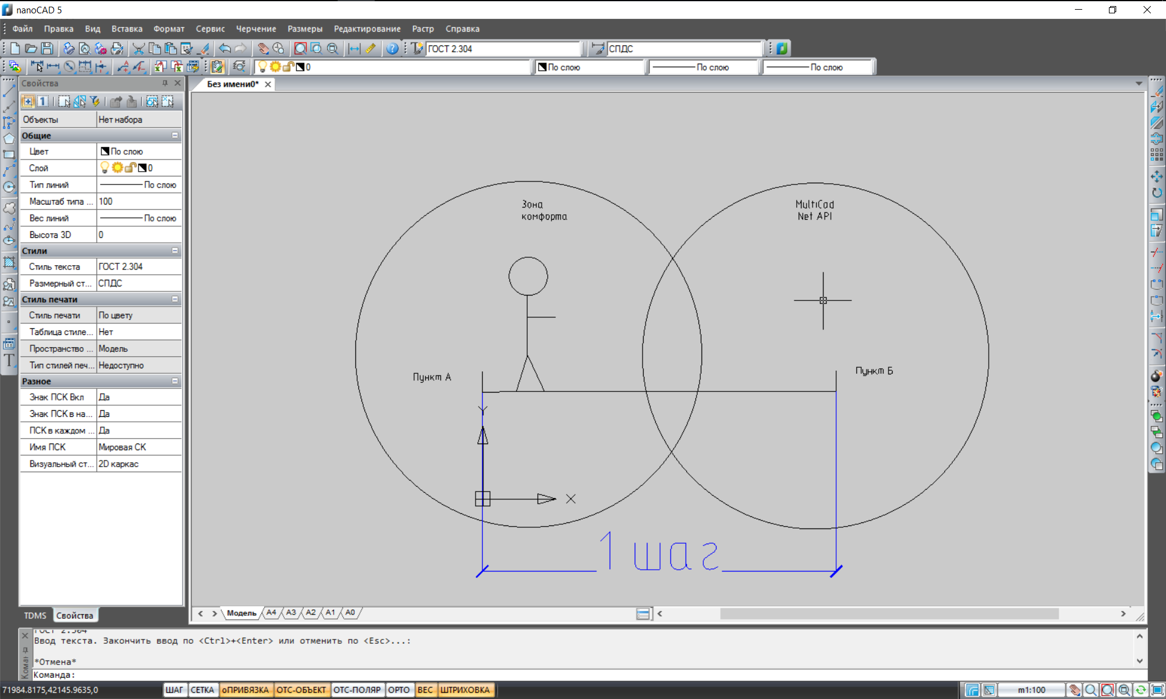Select the Черчение drawing menu
Image resolution: width=1166 pixels, height=699 pixels.
254,29
